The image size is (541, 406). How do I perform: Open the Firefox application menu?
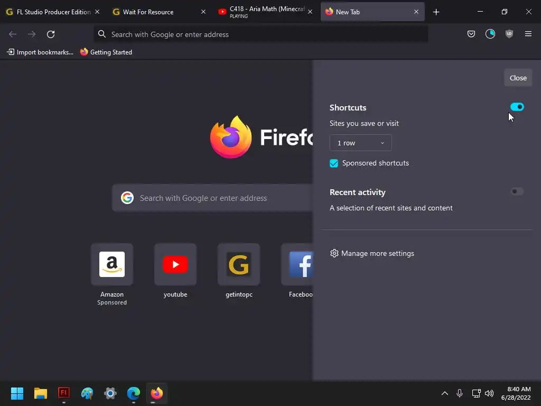[x=528, y=34]
